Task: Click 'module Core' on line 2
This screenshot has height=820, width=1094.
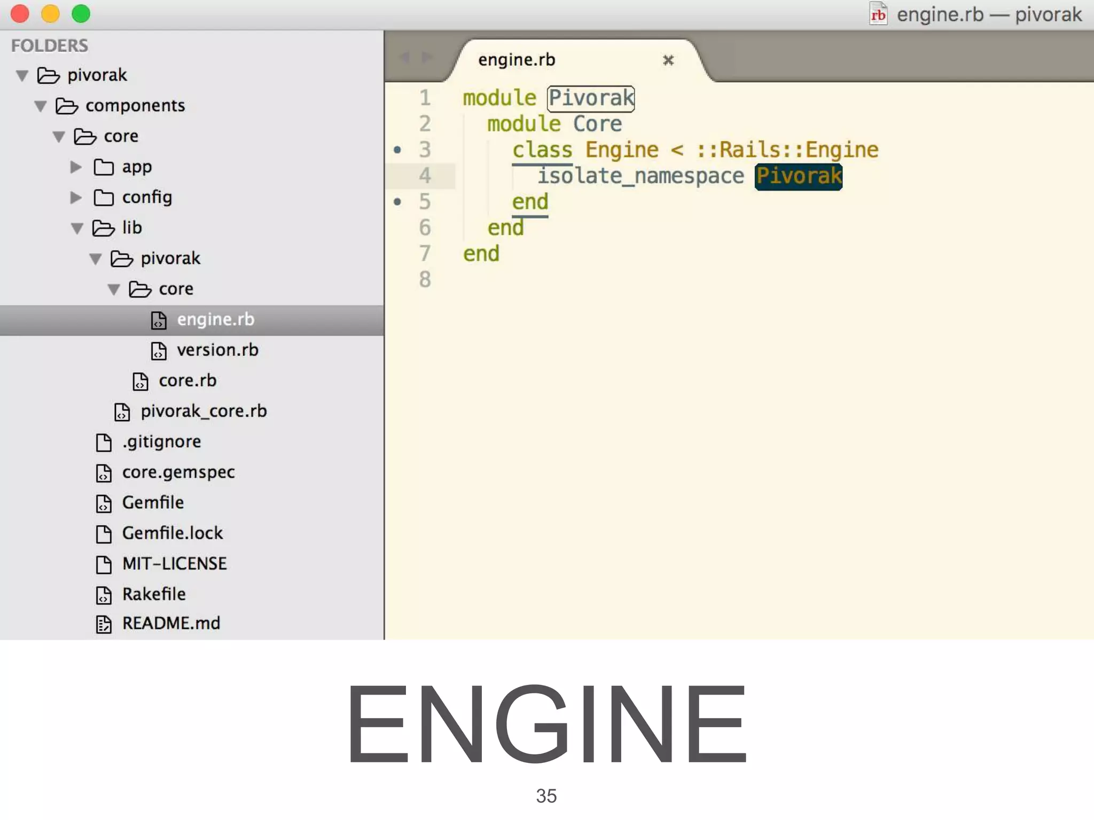Action: pos(554,124)
